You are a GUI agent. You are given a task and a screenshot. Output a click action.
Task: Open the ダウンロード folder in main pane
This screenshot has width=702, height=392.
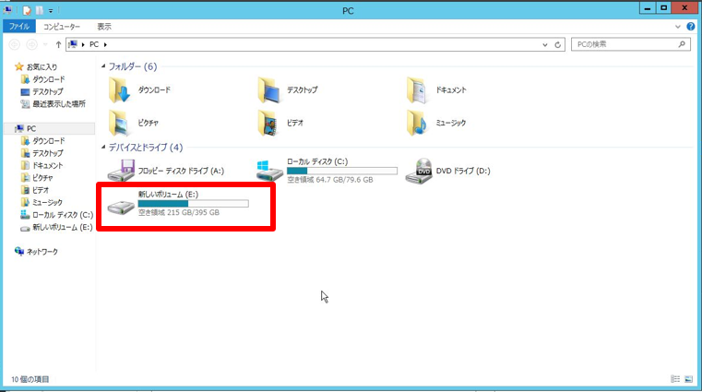[x=121, y=90]
